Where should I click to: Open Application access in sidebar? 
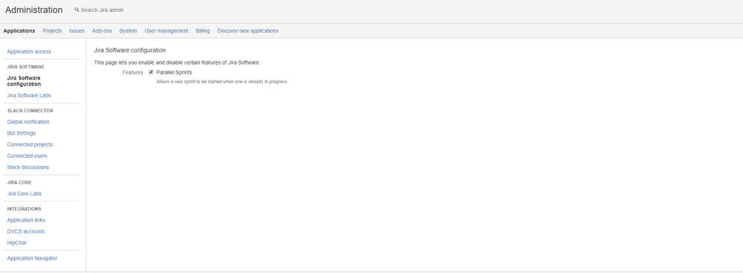click(29, 51)
